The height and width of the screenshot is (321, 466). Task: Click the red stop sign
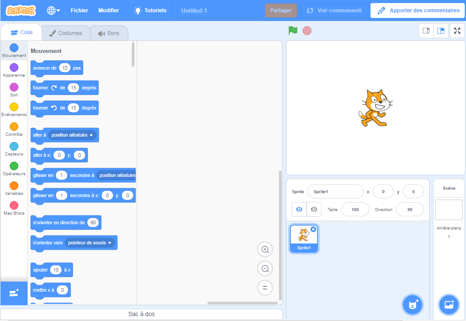point(307,31)
